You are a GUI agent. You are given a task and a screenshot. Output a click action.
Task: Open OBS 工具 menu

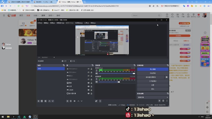87,23
